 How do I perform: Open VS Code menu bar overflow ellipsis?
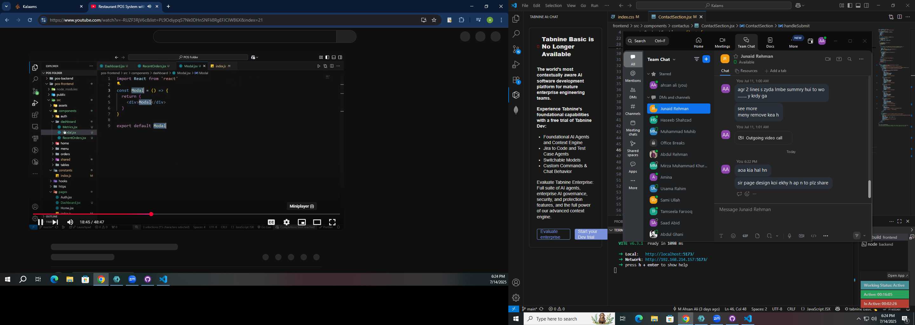(x=607, y=6)
